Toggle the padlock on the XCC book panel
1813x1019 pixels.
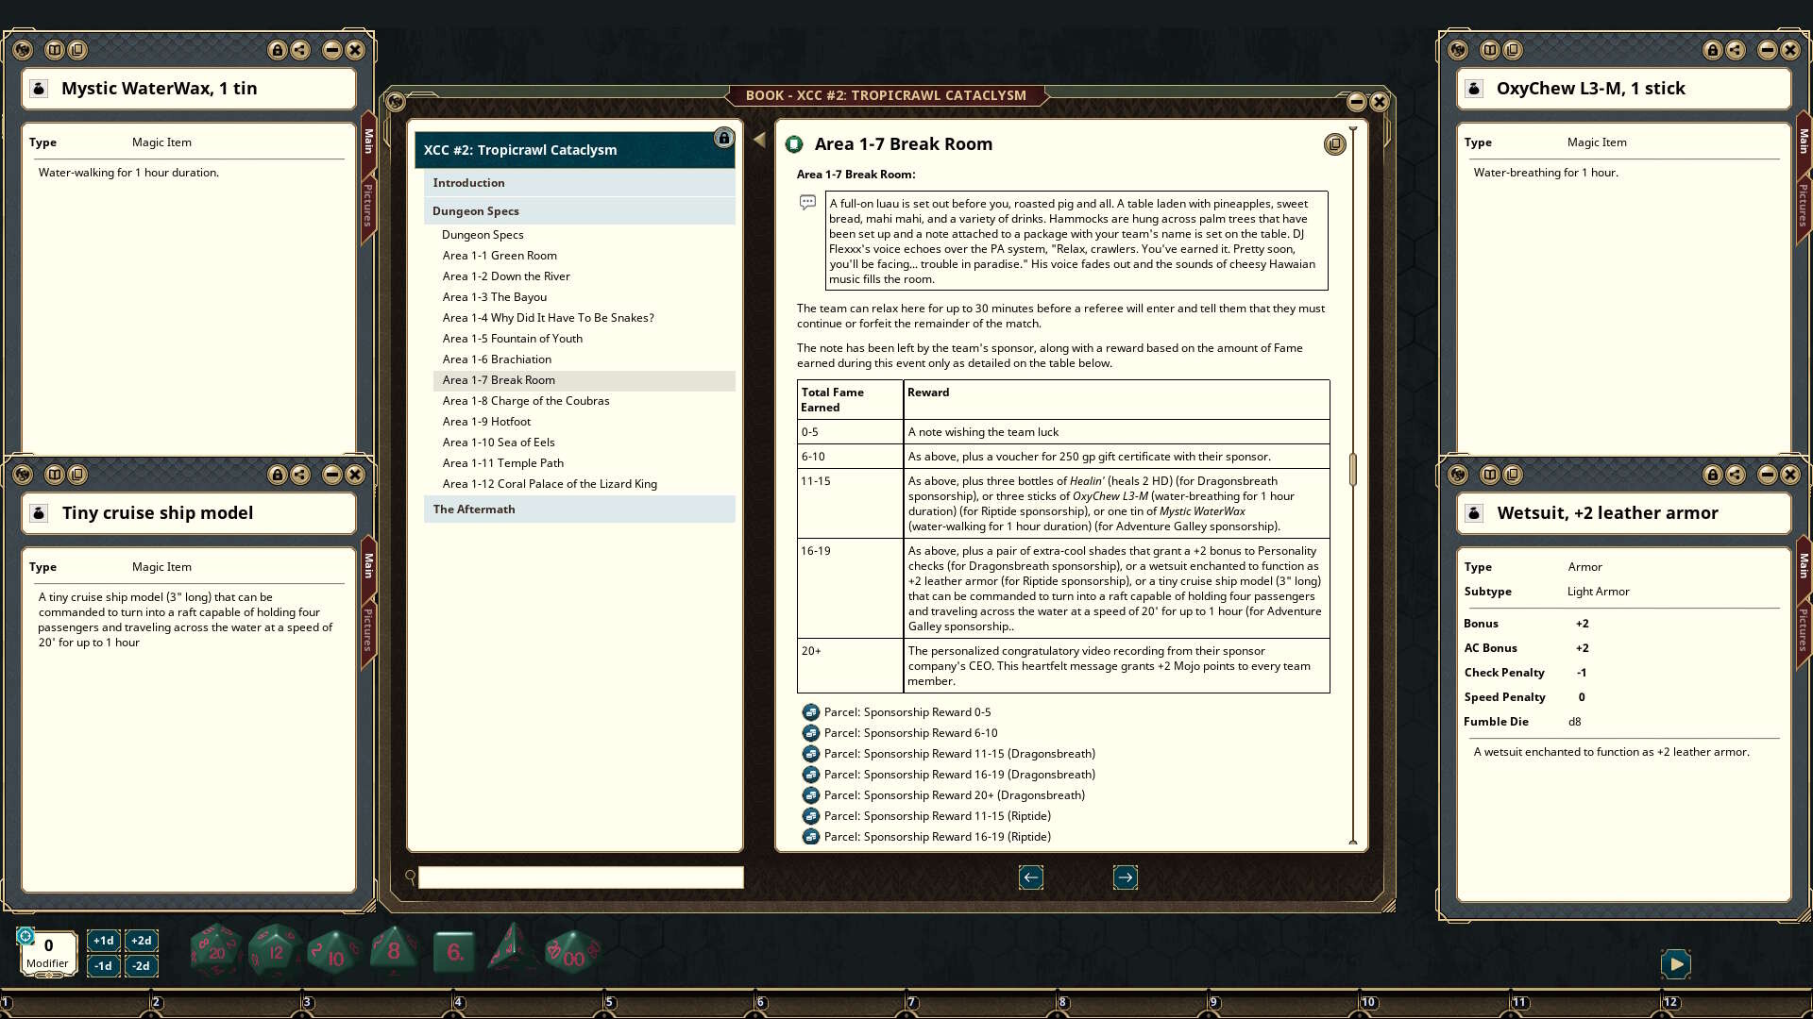724,138
